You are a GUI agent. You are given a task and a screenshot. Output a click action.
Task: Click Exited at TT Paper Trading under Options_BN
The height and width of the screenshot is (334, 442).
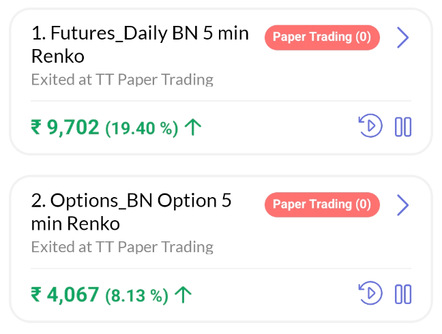(122, 247)
